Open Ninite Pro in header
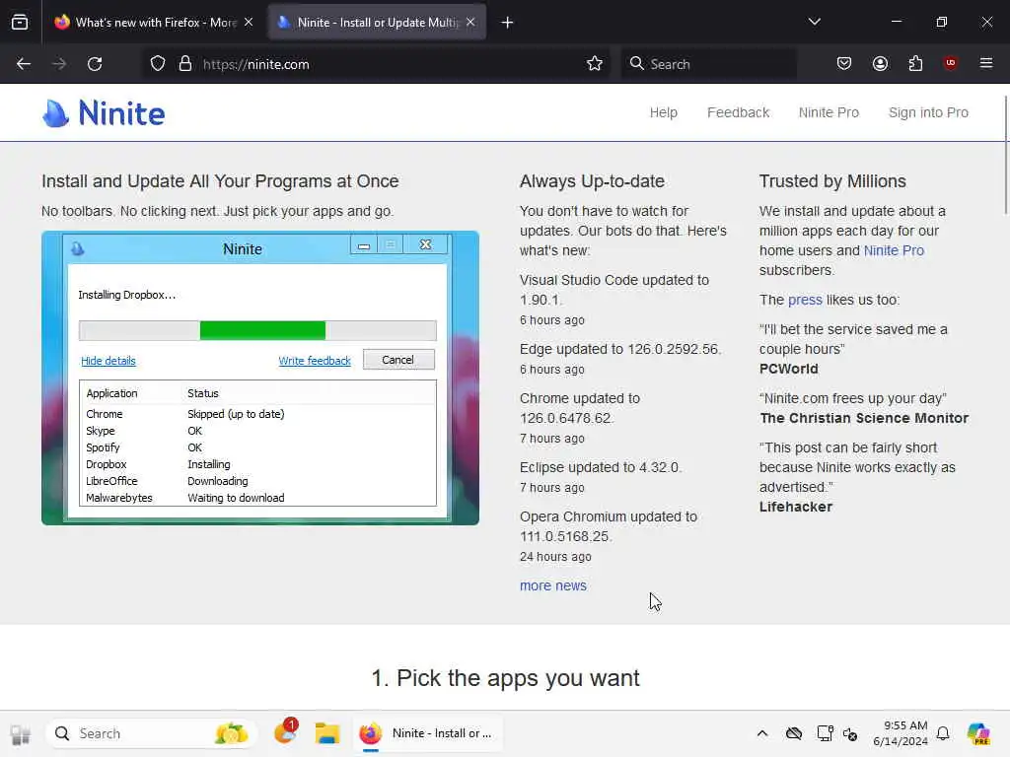This screenshot has width=1010, height=757. tap(829, 112)
